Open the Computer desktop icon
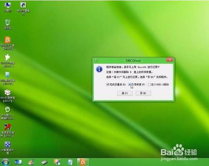This screenshot has height=166, width=209. click(8, 7)
